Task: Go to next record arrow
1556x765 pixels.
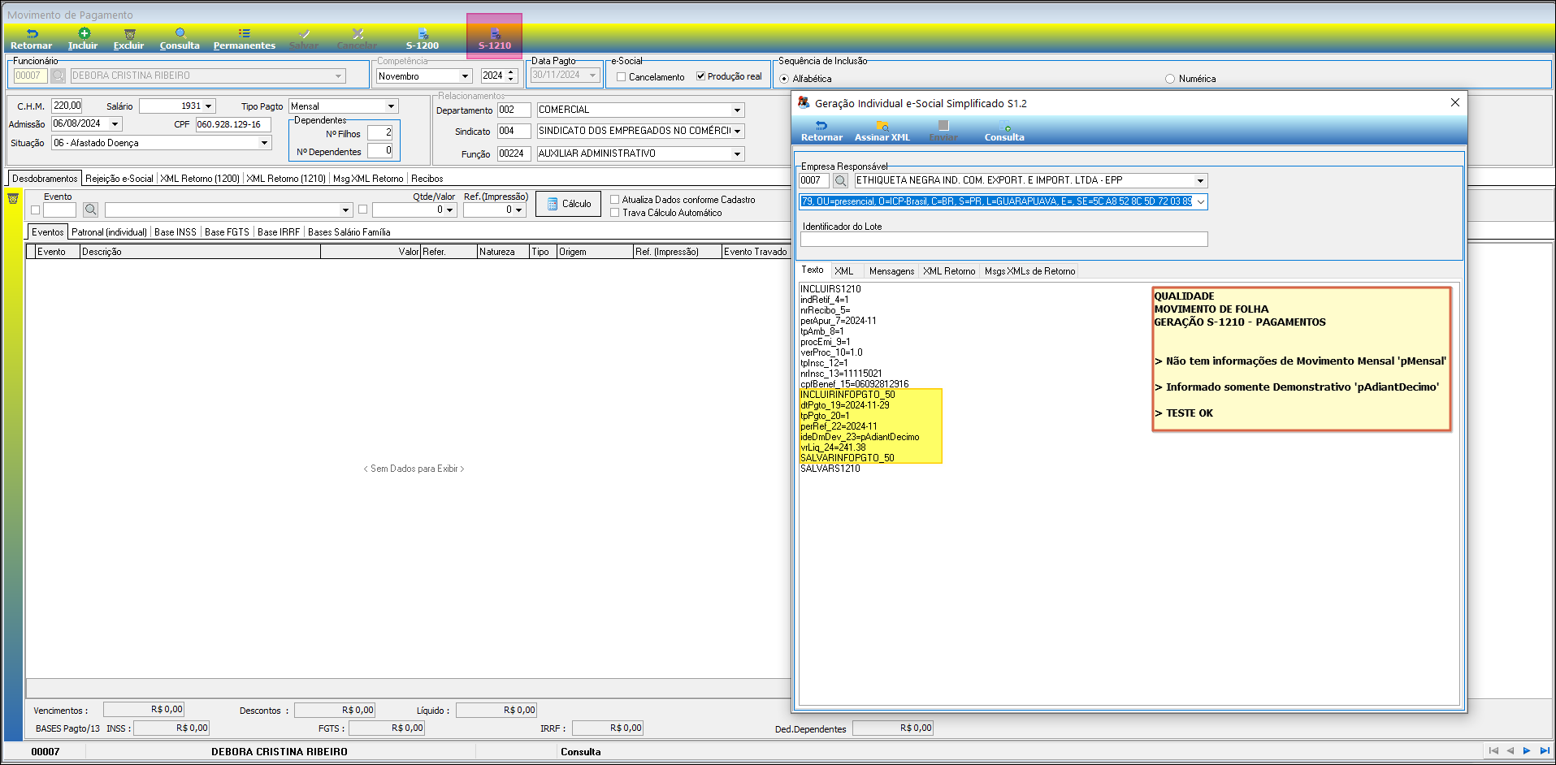Action: [1527, 751]
